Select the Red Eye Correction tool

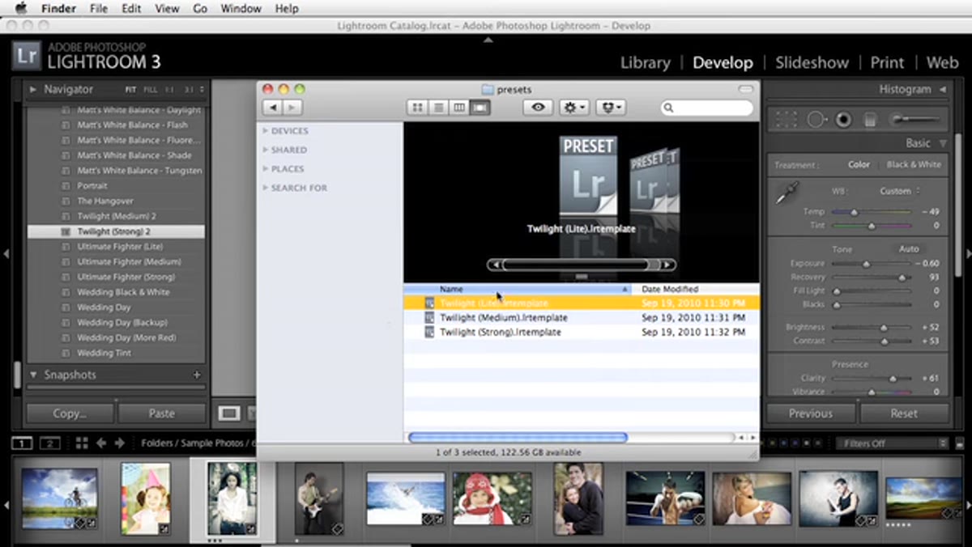(843, 120)
